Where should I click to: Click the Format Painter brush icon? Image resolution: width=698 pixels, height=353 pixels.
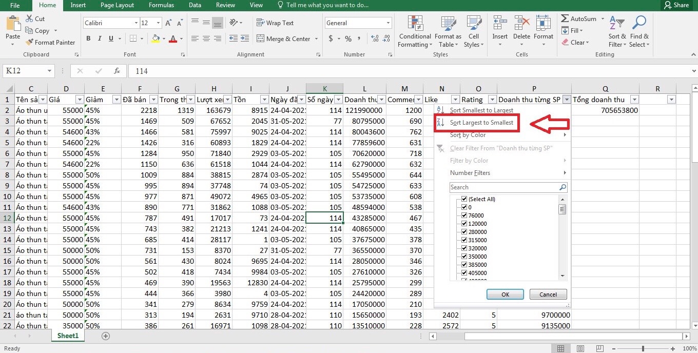click(x=29, y=43)
